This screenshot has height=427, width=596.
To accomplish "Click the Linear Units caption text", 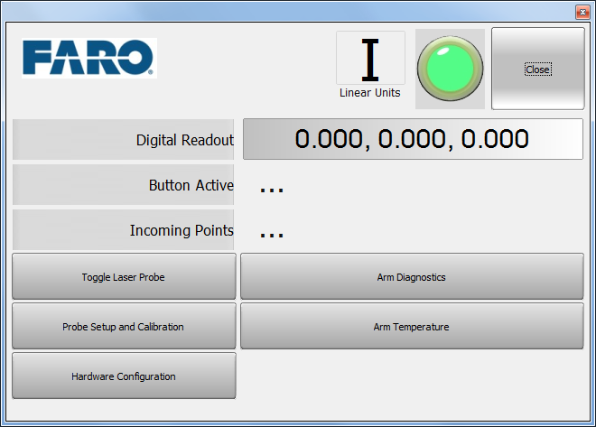I will point(369,92).
